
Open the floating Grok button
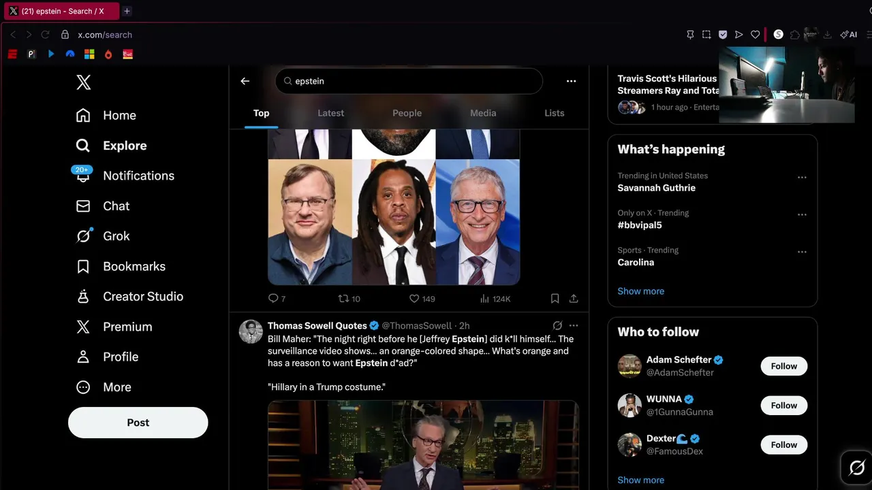(x=857, y=468)
